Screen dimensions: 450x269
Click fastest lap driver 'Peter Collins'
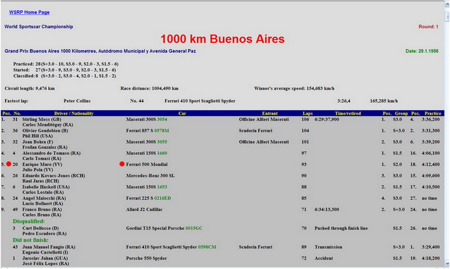coord(77,101)
